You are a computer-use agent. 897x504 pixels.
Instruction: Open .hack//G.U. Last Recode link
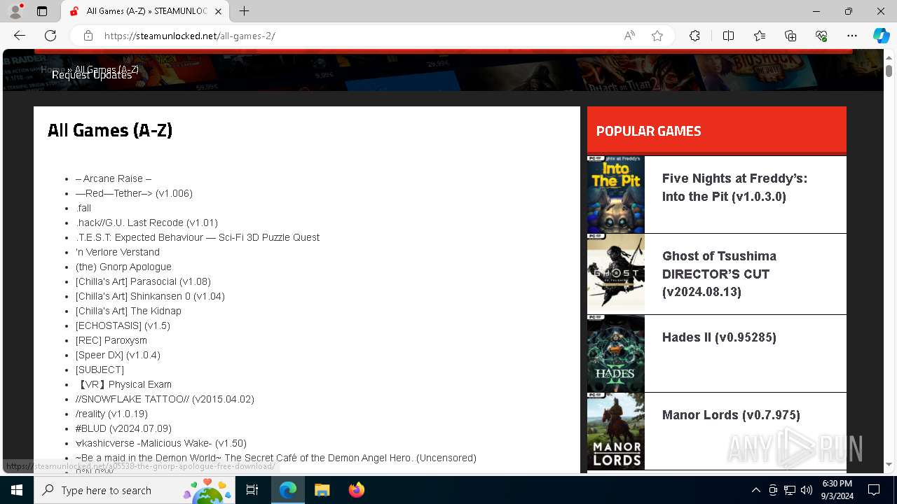(146, 223)
